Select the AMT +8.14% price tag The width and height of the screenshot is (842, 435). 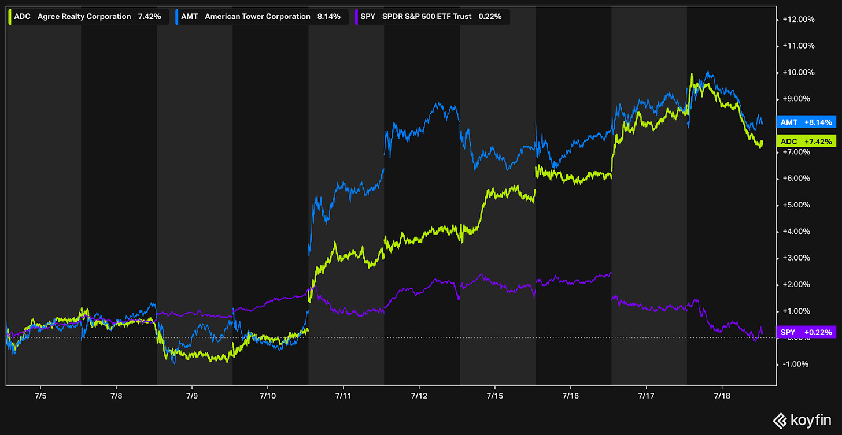(x=806, y=122)
